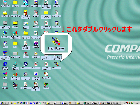The width and height of the screenshot is (140, 105).
Task: Select the FFFTP shortcut icon
Action: point(46,84)
